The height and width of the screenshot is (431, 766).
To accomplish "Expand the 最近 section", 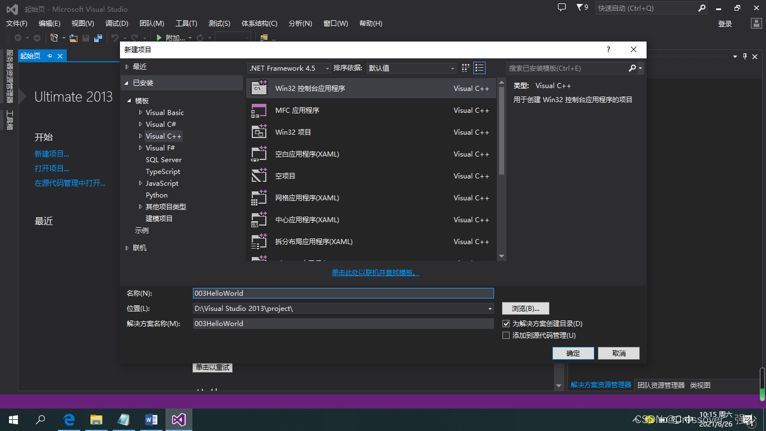I will 127,67.
